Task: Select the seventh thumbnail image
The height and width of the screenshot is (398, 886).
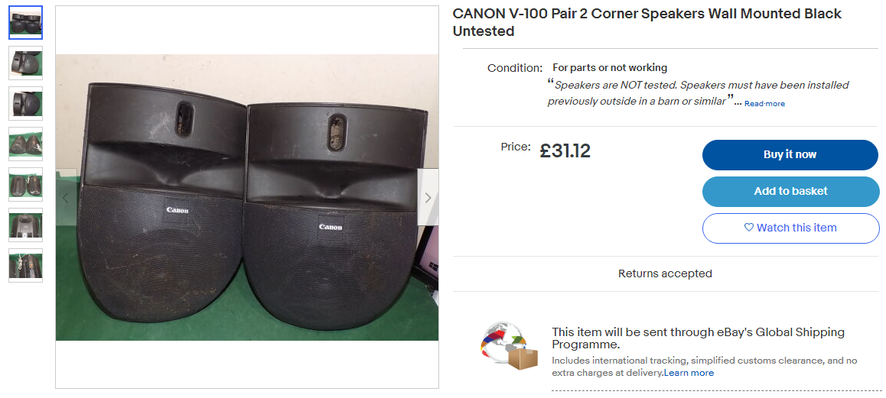Action: point(25,265)
